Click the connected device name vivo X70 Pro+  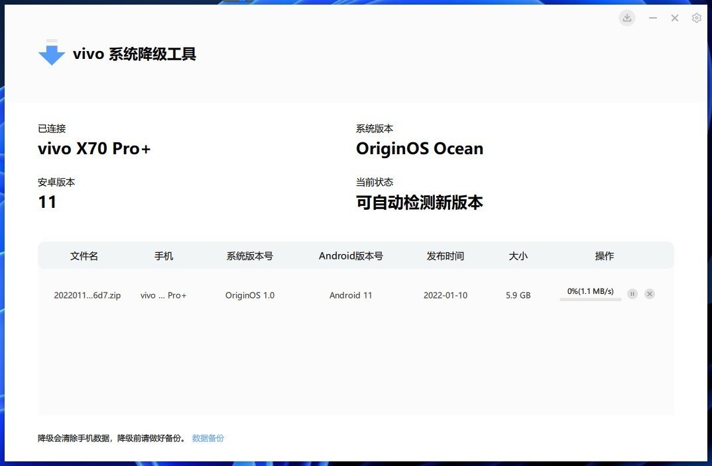coord(94,149)
